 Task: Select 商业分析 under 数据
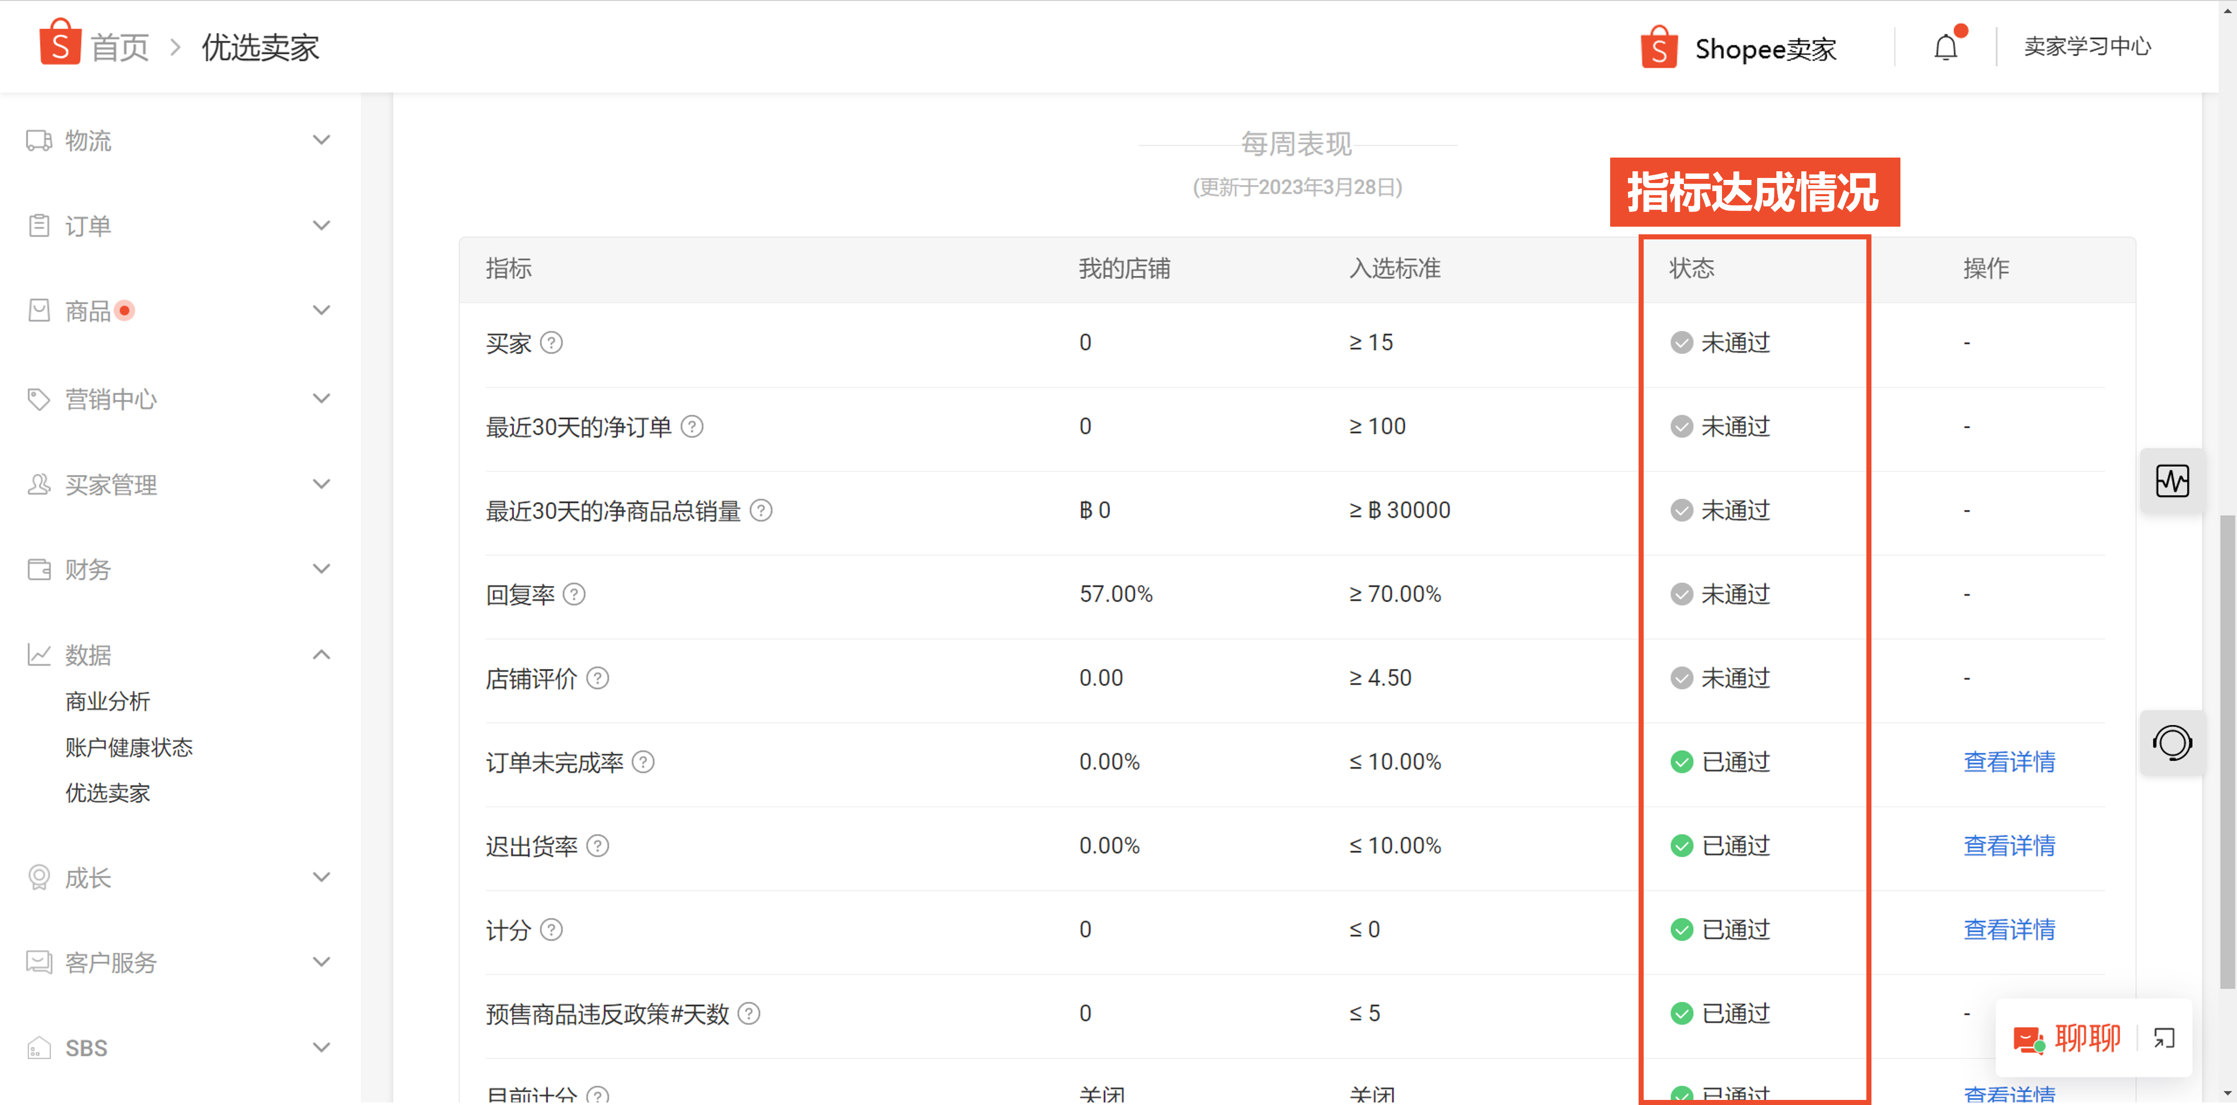(x=108, y=701)
